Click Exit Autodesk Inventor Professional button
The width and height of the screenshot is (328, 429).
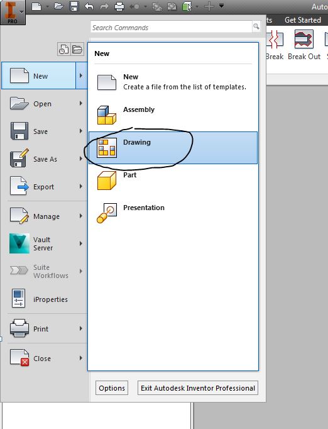click(198, 388)
